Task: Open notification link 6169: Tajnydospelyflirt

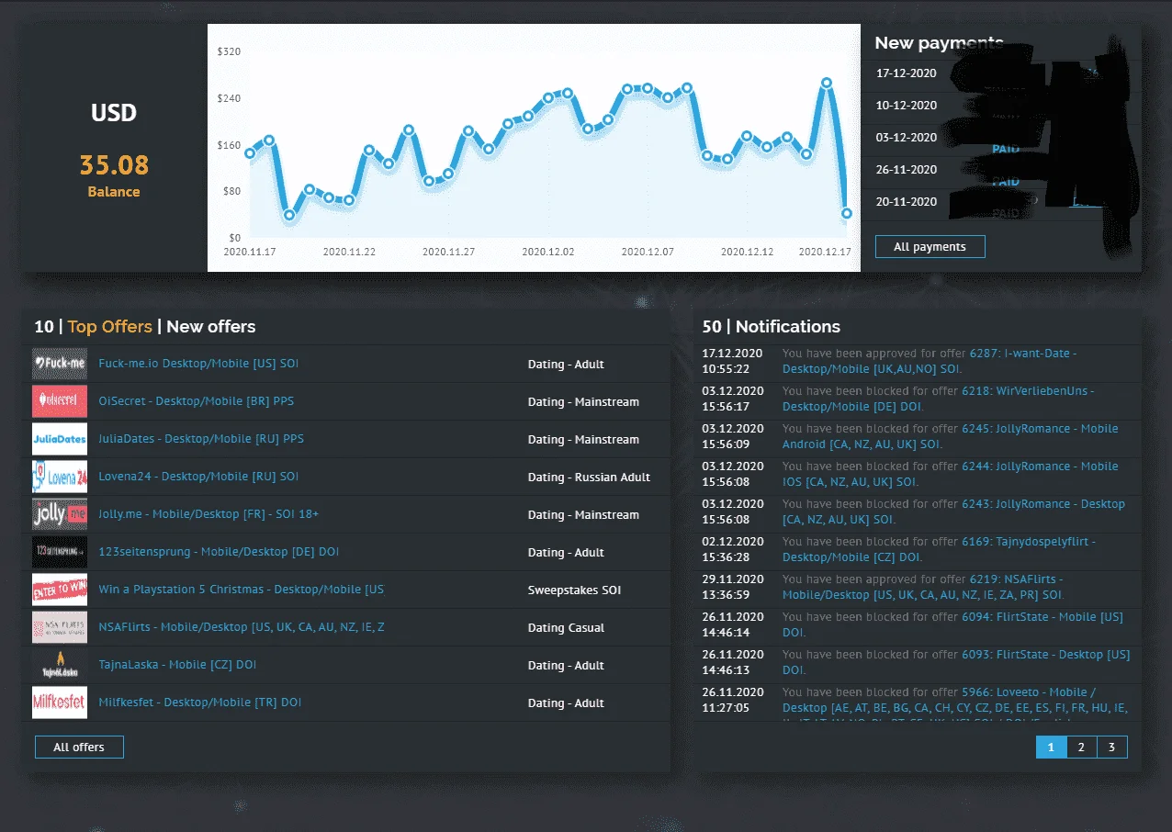Action: click(x=939, y=549)
